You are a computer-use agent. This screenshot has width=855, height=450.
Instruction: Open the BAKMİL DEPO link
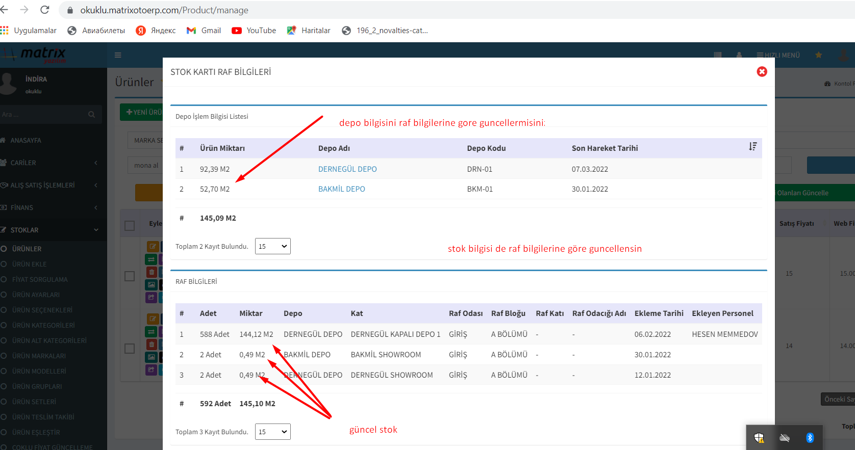(x=341, y=189)
